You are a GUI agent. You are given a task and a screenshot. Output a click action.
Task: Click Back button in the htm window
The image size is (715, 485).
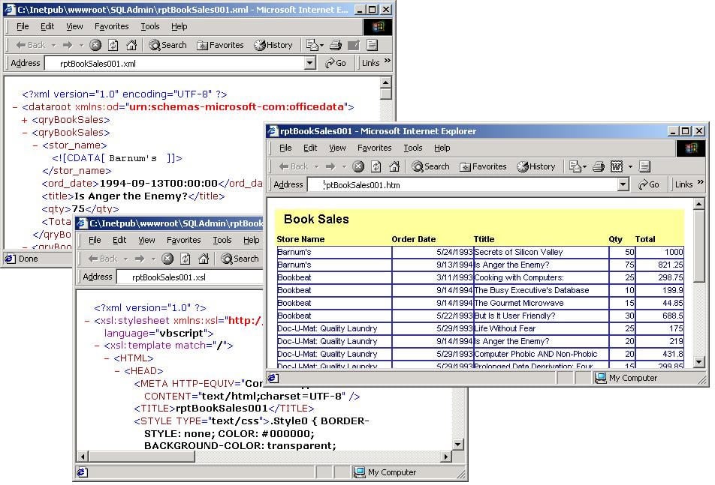[x=294, y=166]
